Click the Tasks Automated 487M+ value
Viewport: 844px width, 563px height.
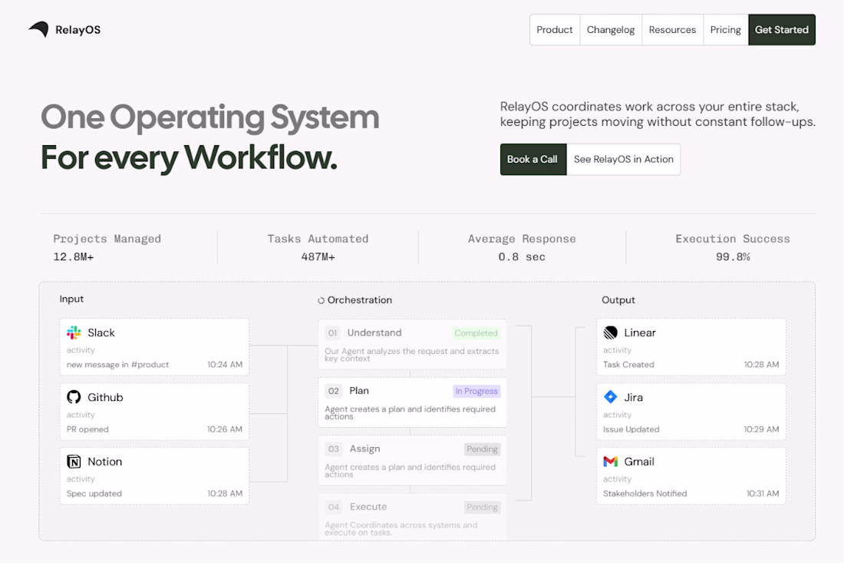tap(318, 257)
